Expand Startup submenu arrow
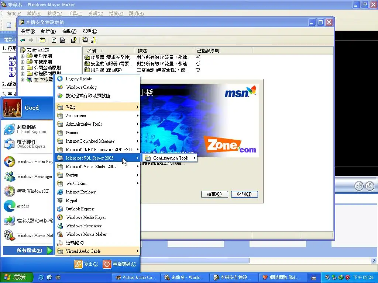 (137, 175)
